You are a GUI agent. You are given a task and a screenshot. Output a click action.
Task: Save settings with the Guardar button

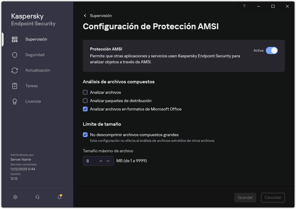(245, 197)
